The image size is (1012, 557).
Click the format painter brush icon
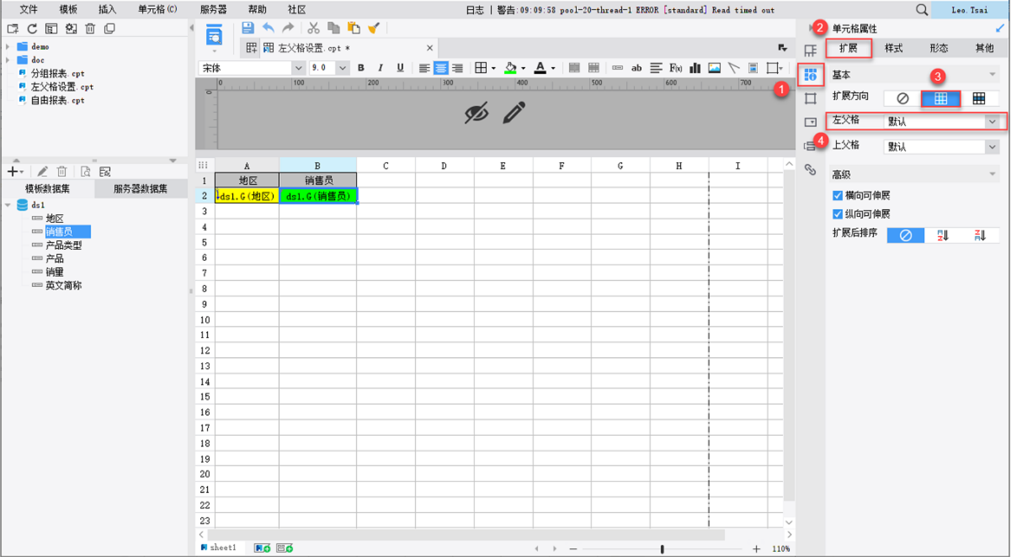point(374,27)
